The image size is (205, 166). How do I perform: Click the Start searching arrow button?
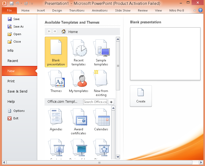[111, 102]
